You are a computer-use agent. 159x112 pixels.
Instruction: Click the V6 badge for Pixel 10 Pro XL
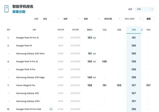point(94,38)
